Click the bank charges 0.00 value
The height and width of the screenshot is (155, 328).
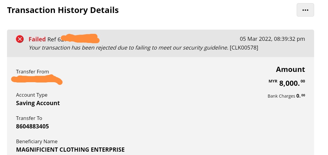(301, 96)
